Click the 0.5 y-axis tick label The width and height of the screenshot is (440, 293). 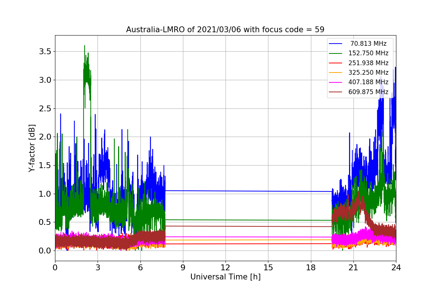(x=45, y=222)
